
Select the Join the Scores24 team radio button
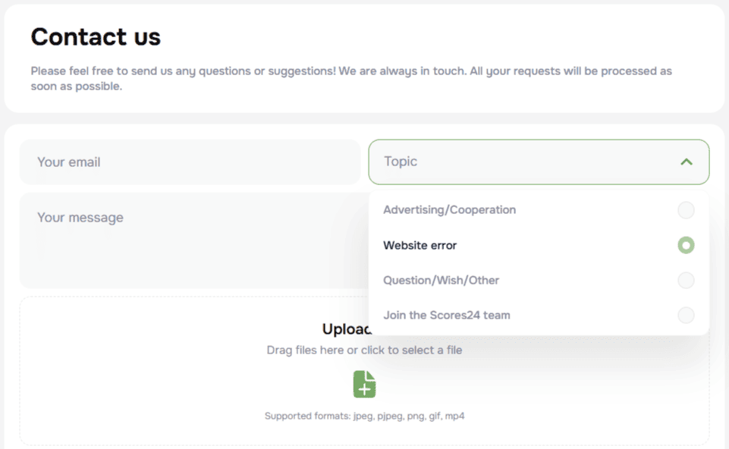[686, 316]
